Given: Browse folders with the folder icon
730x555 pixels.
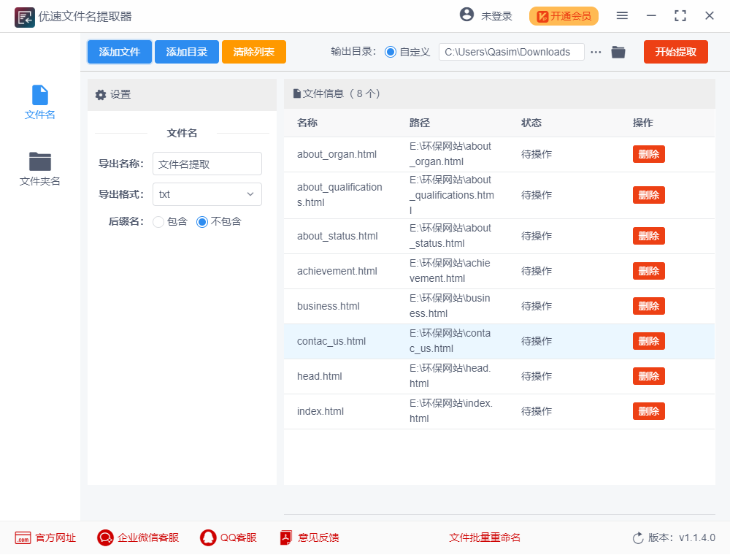Looking at the screenshot, I should point(618,52).
